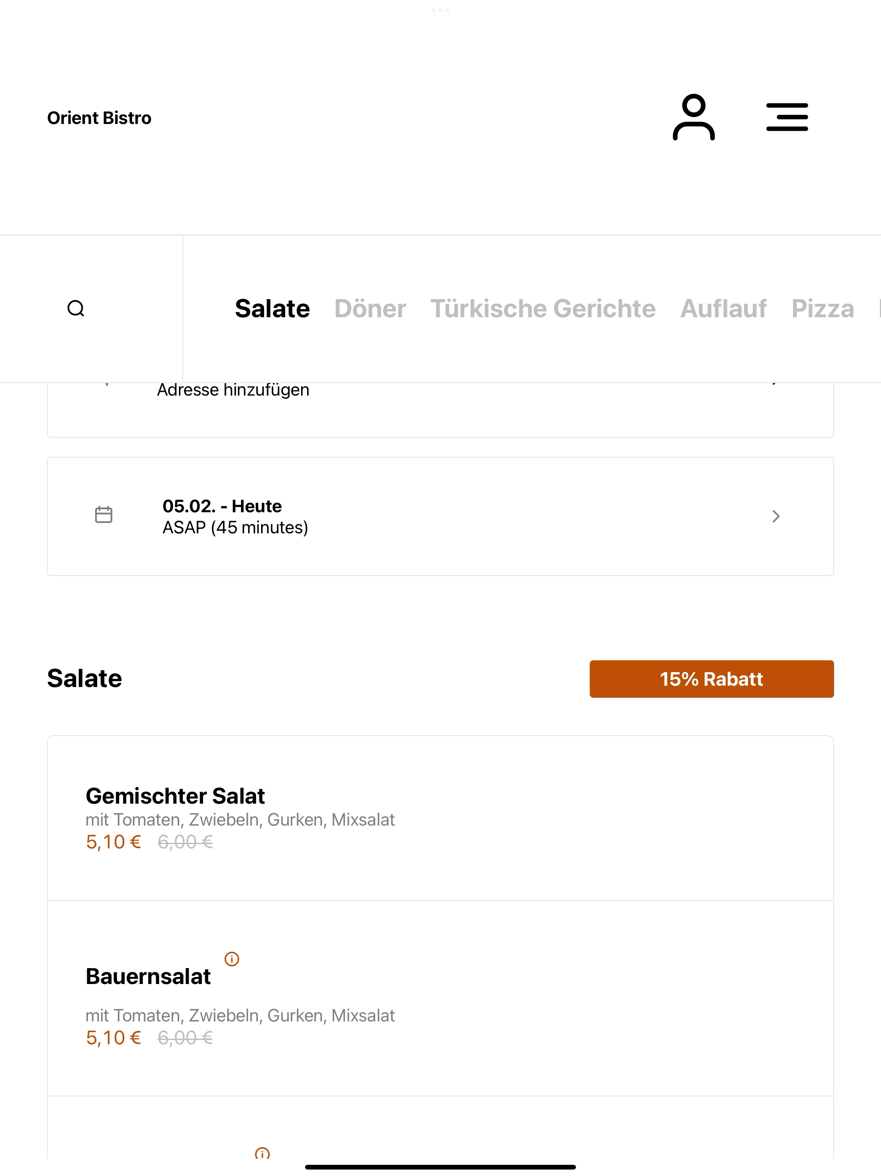This screenshot has height=1176, width=881.
Task: Add Gemischter Salat to the order
Action: (x=440, y=818)
